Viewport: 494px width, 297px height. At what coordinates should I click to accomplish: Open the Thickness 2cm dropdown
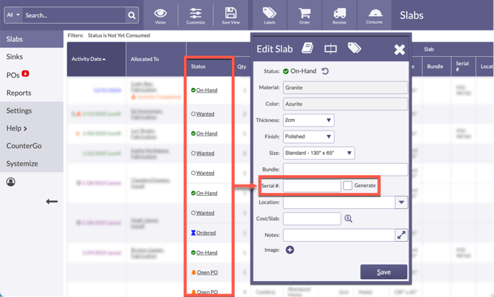click(x=309, y=121)
